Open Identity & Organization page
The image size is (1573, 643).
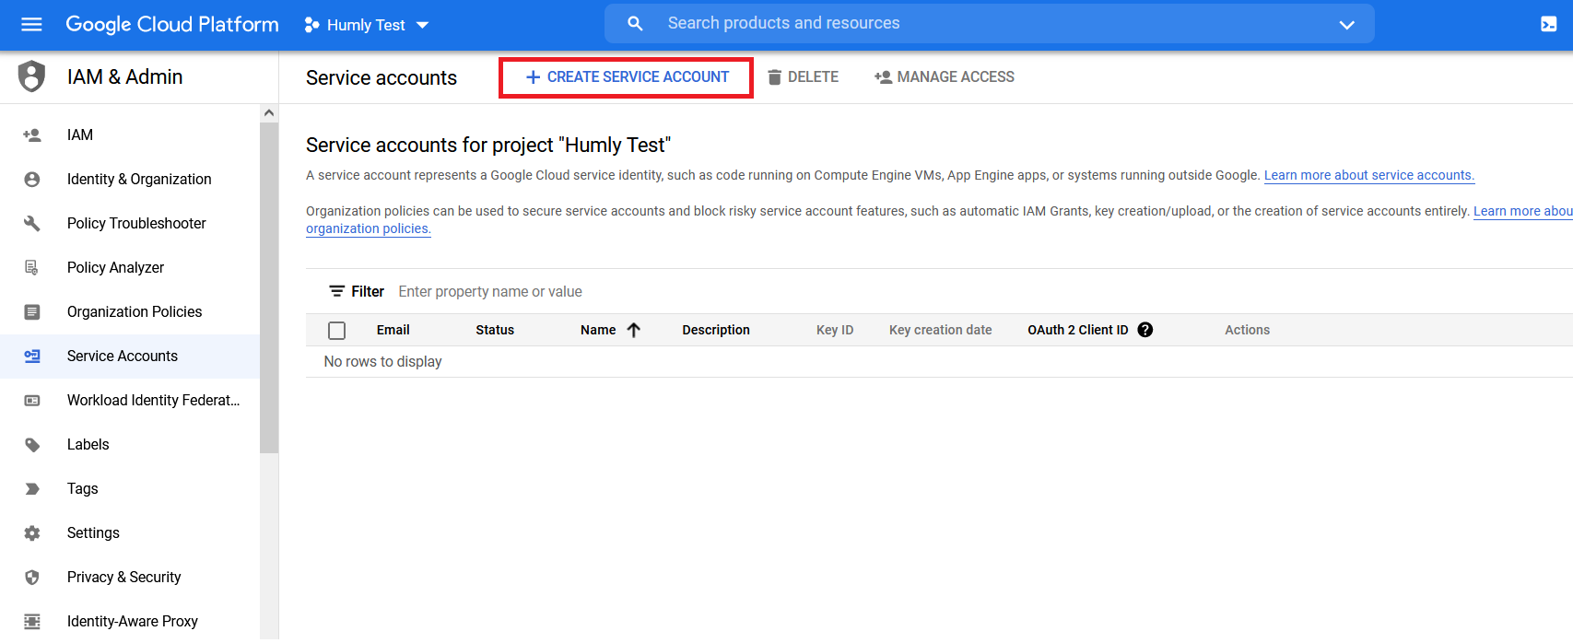pyautogui.click(x=130, y=180)
